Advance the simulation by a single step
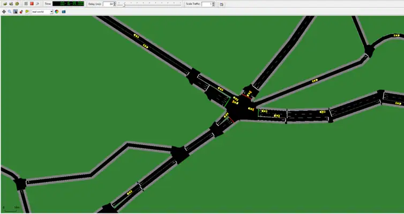Viewport: 404px width, 214px height. (x=38, y=4)
